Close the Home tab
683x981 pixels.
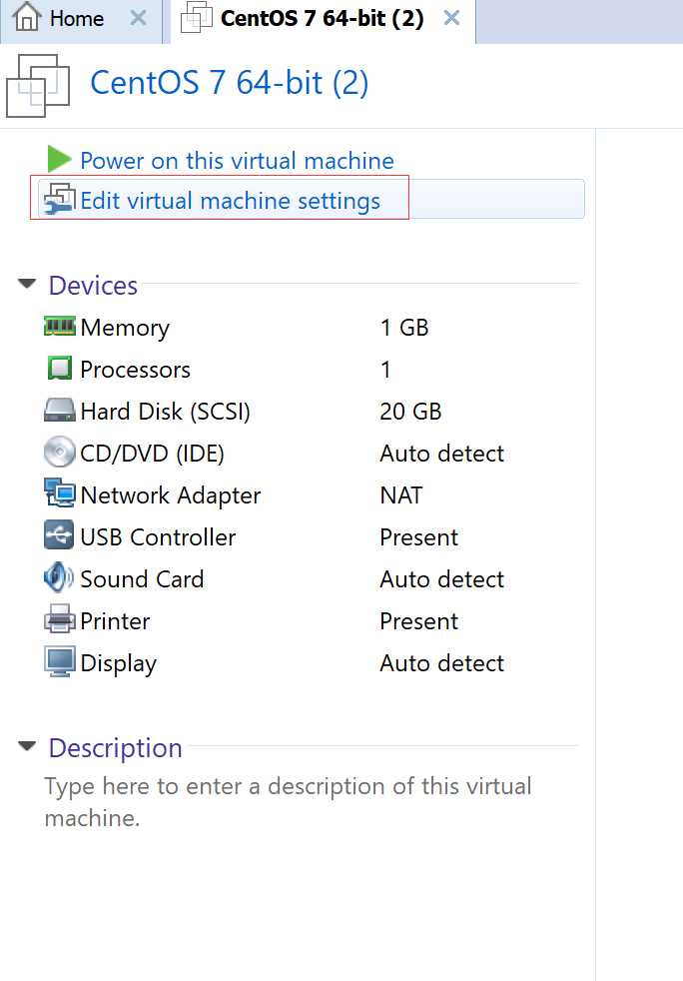(x=138, y=18)
